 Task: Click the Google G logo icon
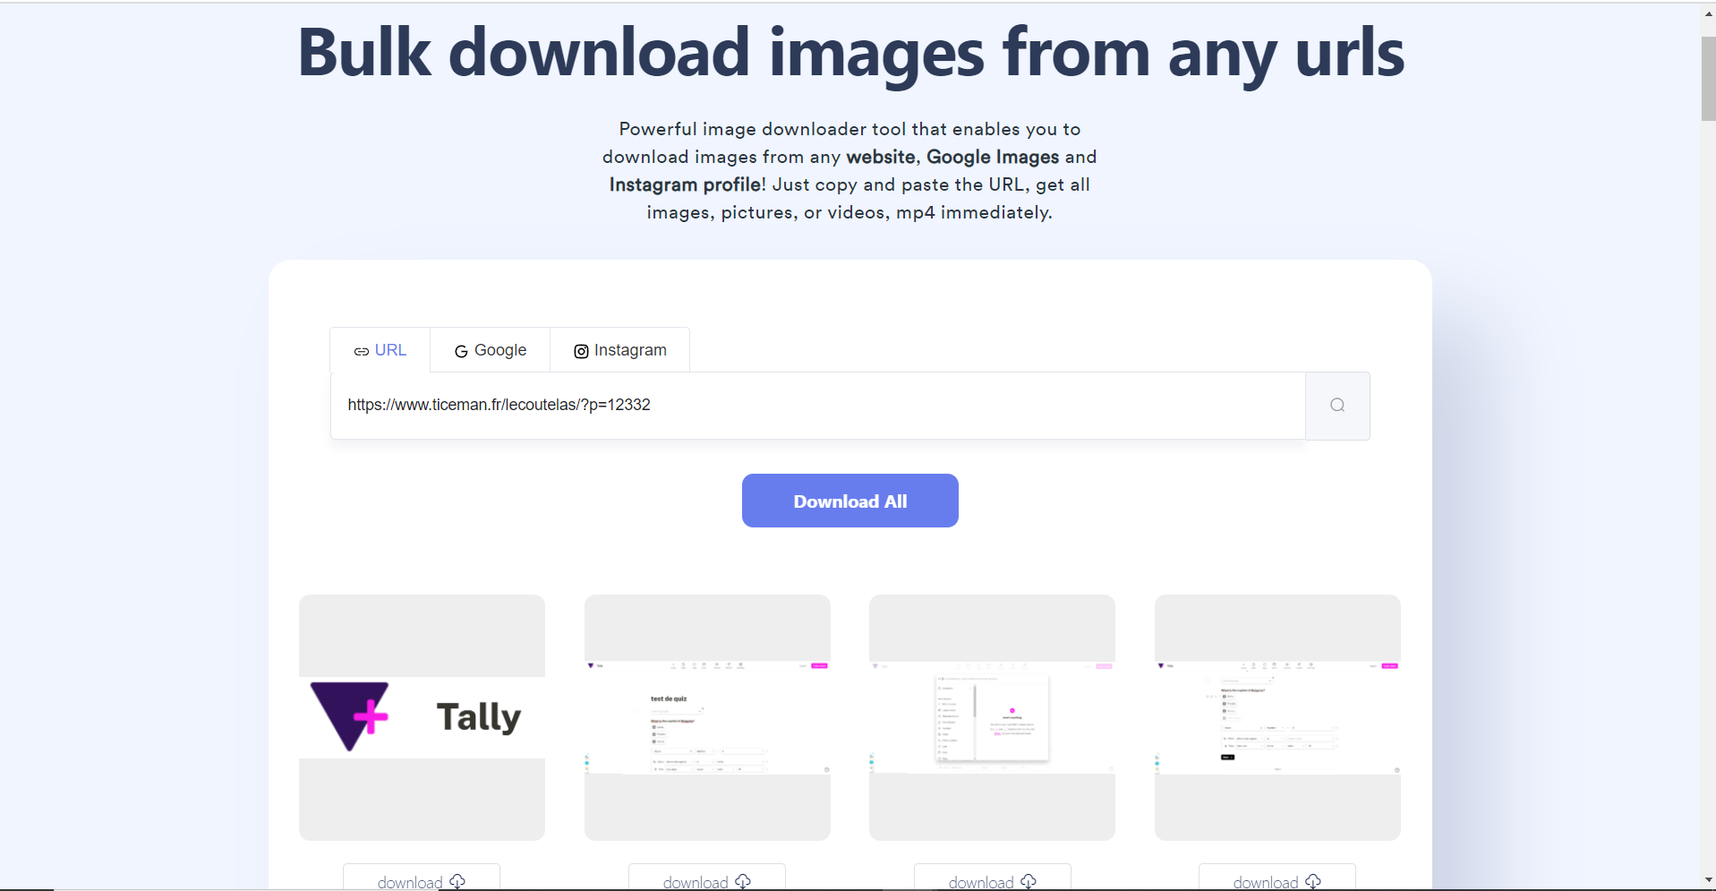pos(461,351)
